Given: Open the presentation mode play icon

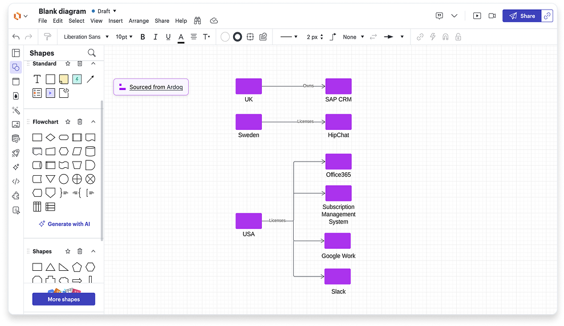Looking at the screenshot, I should (x=477, y=16).
